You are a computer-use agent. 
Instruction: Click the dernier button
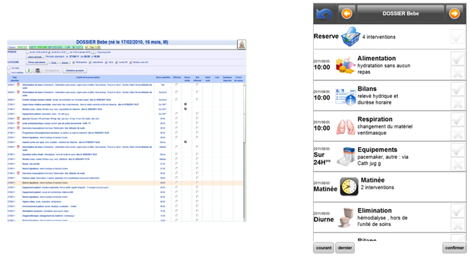345,248
